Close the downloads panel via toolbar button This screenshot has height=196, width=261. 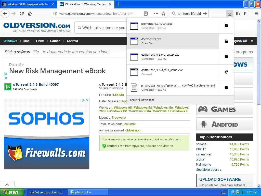(x=230, y=14)
